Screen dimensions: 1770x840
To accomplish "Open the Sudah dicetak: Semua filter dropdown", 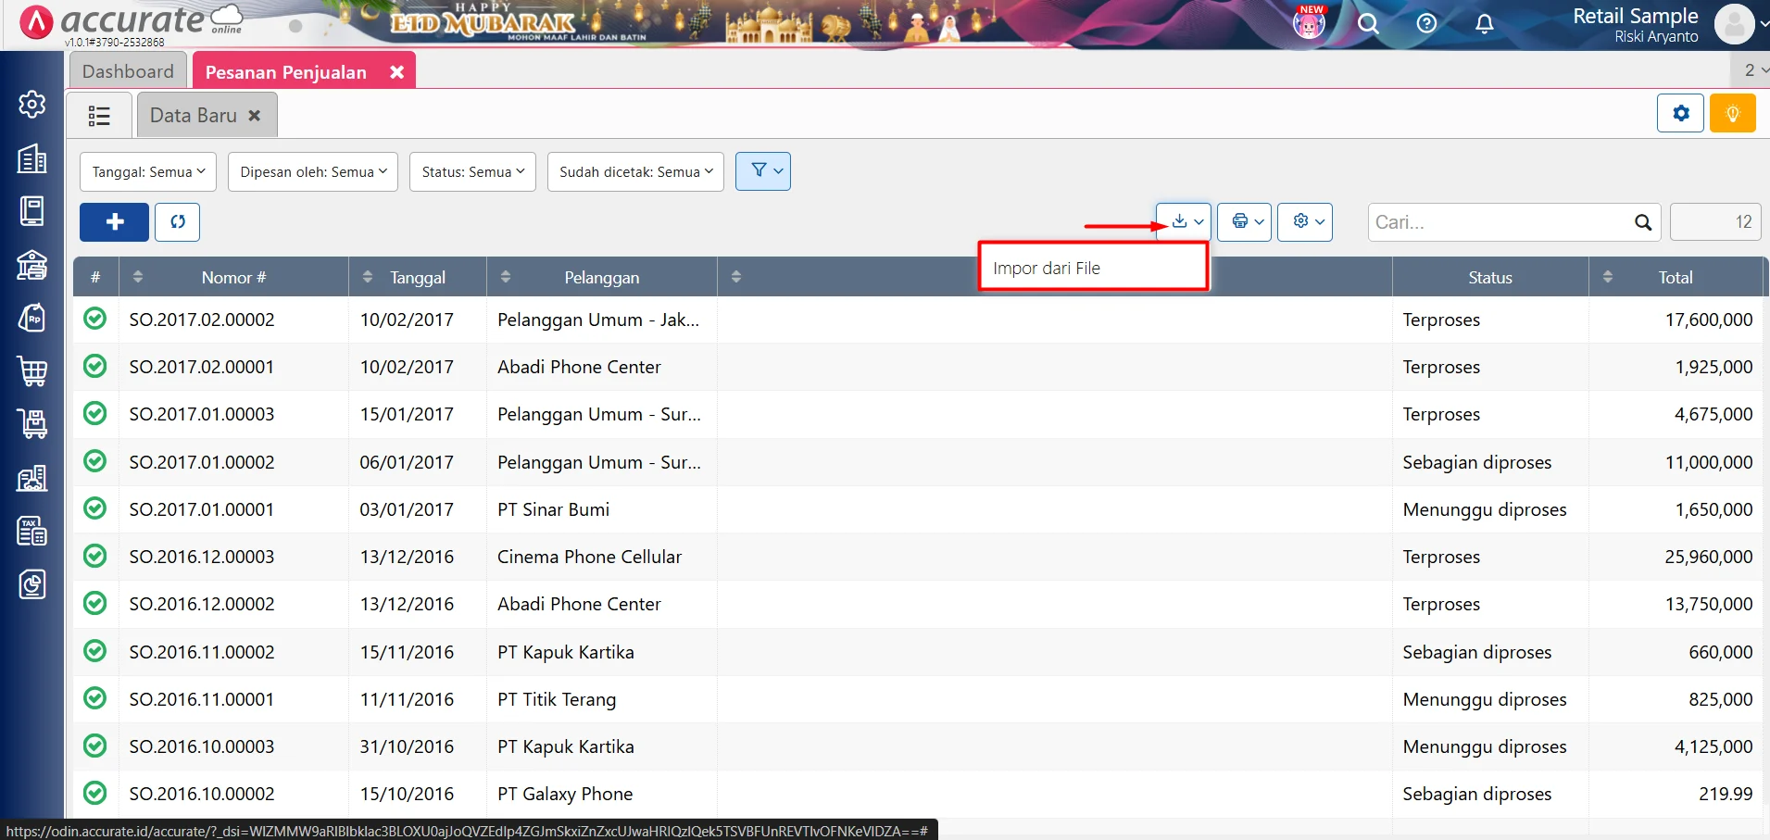I will 635,172.
